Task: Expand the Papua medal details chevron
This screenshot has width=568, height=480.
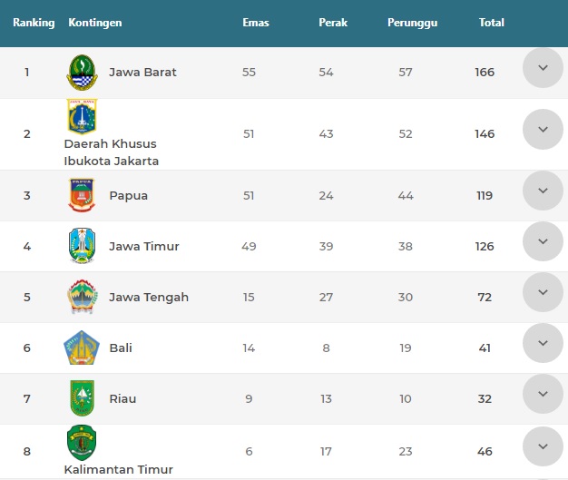Action: point(543,191)
